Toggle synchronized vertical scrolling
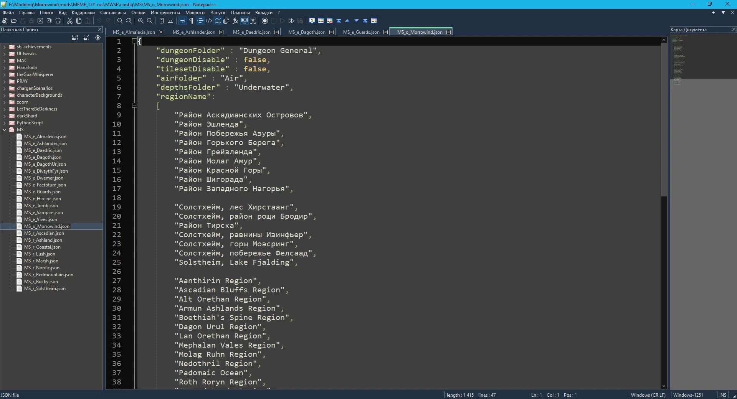The width and height of the screenshot is (737, 399). pyautogui.click(x=162, y=21)
